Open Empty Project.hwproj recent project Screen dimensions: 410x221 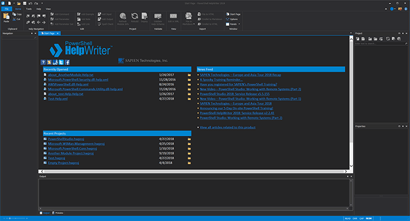tap(63, 163)
